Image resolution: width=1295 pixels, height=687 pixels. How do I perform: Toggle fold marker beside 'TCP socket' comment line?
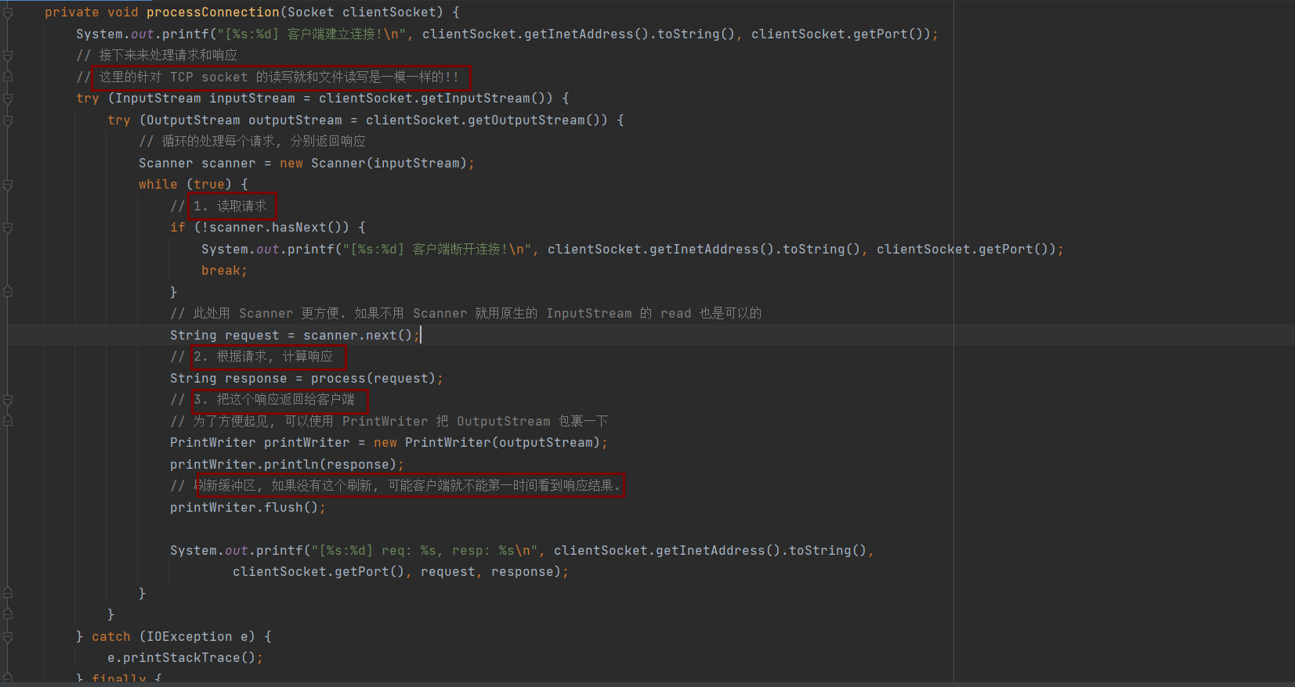point(8,77)
